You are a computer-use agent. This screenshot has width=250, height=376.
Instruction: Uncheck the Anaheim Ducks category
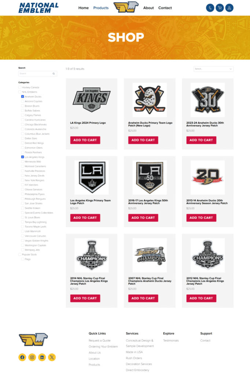(23, 97)
